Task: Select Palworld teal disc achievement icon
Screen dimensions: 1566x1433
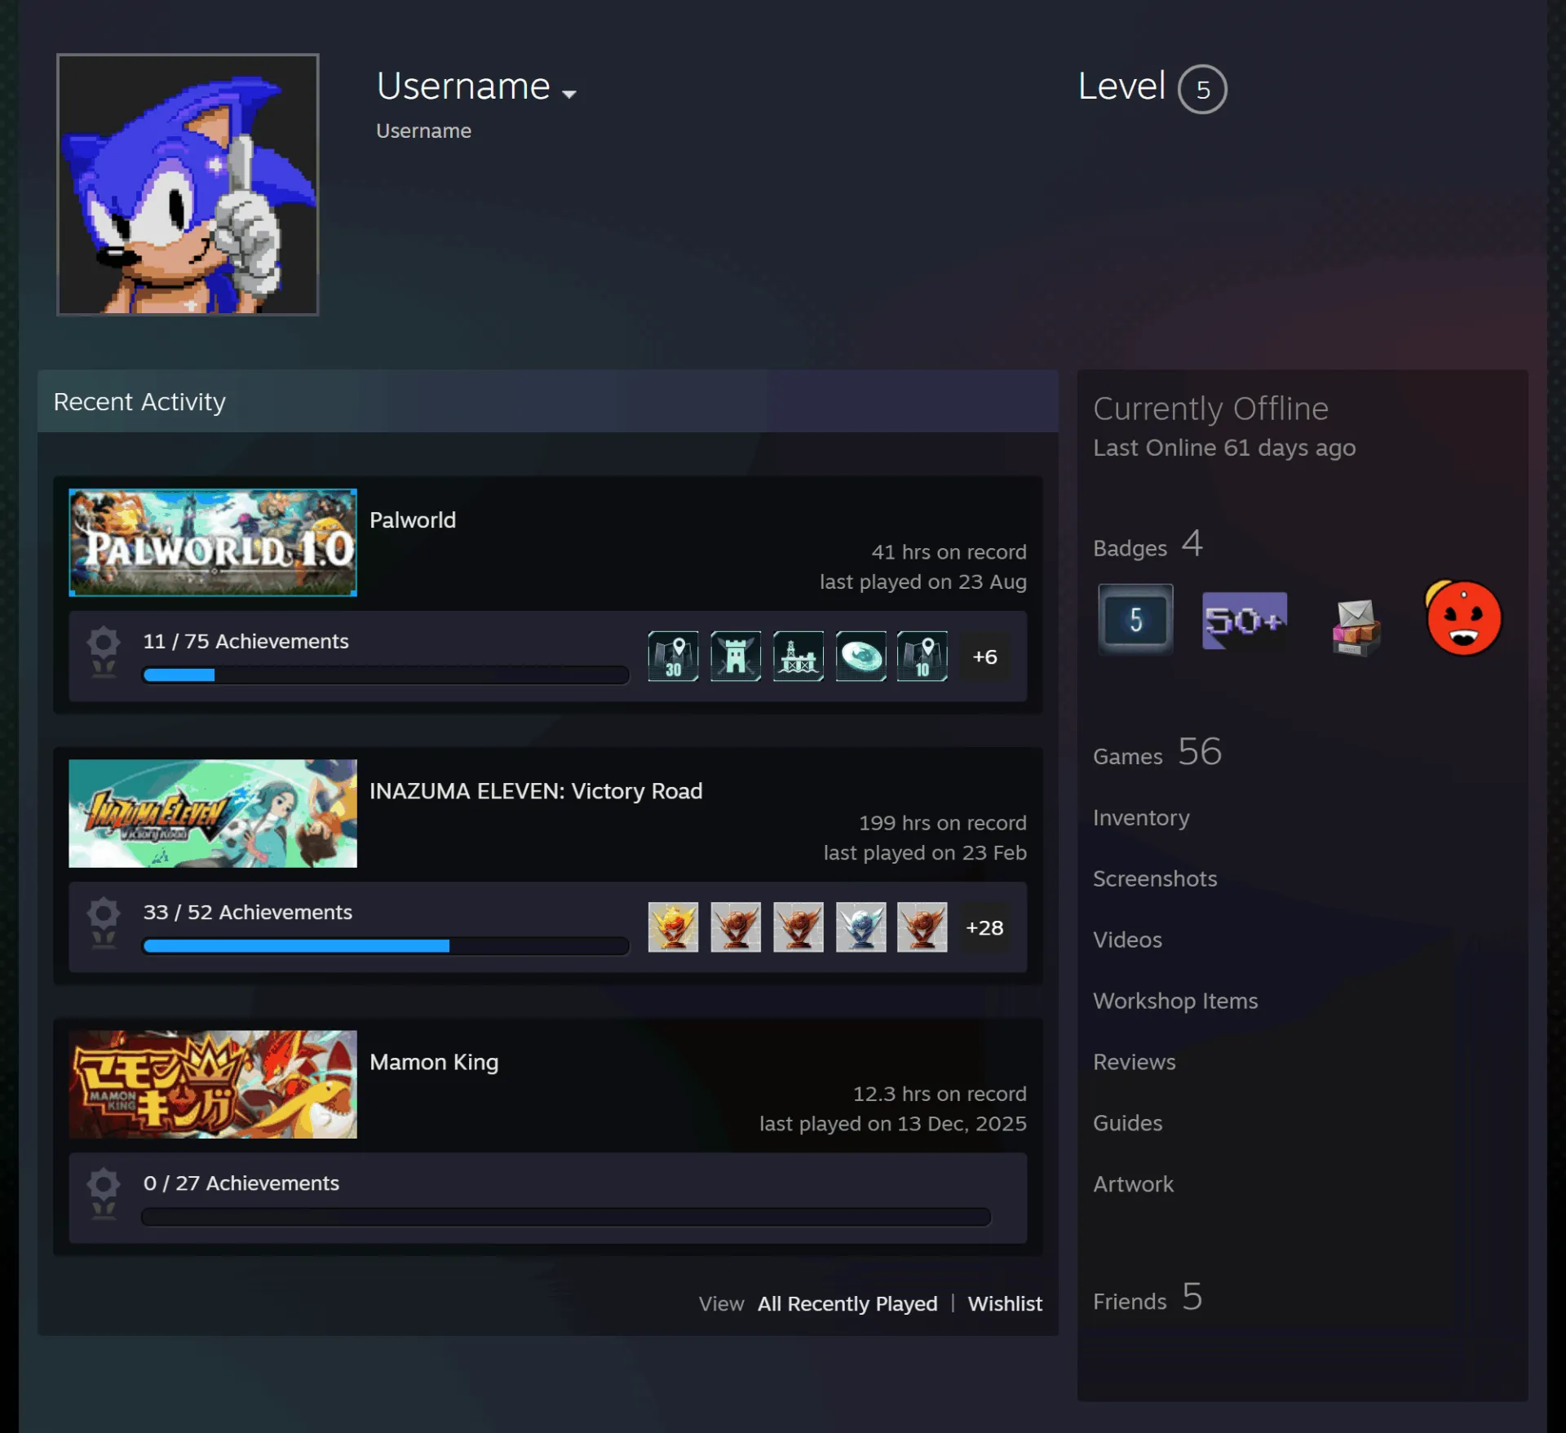Action: 860,656
